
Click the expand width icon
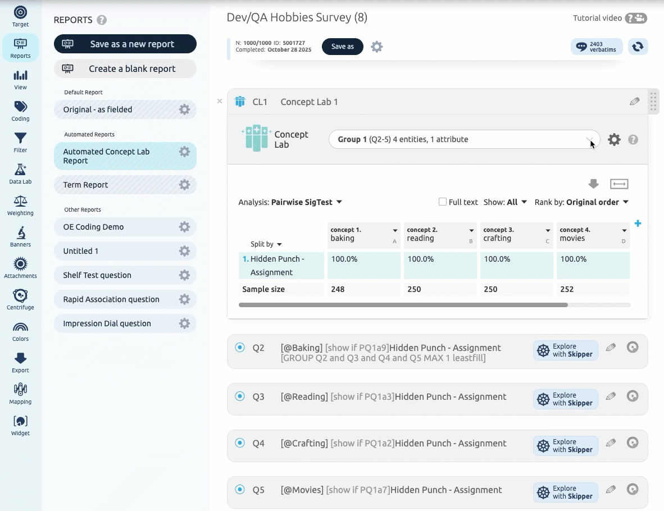619,184
